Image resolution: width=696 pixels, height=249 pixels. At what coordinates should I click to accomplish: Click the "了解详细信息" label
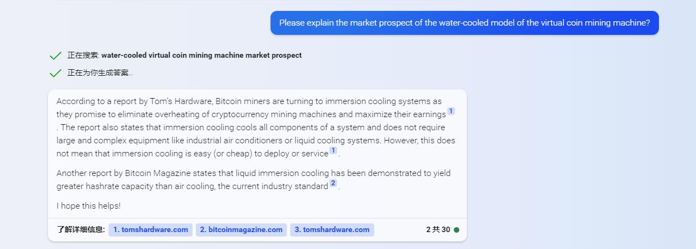(81, 230)
